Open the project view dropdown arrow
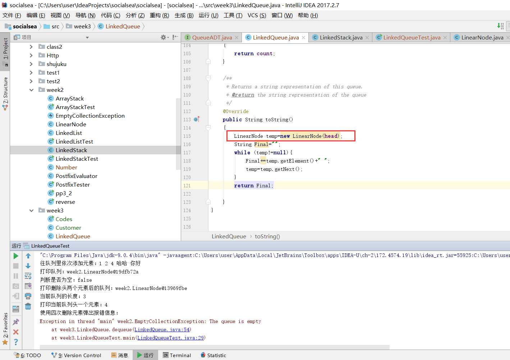510x360 pixels. (x=87, y=38)
